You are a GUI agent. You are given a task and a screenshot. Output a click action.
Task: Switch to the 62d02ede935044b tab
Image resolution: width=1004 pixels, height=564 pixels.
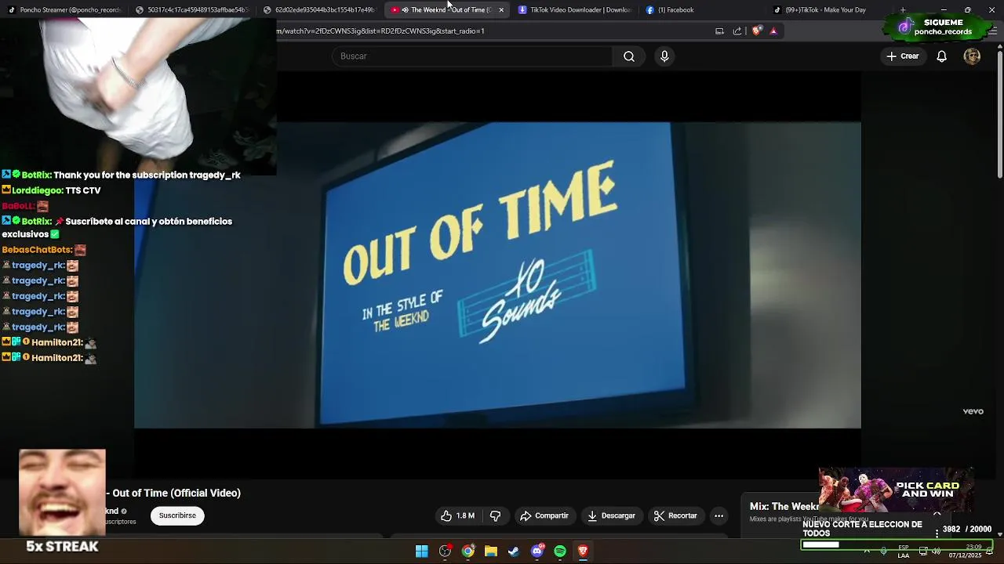[320, 10]
